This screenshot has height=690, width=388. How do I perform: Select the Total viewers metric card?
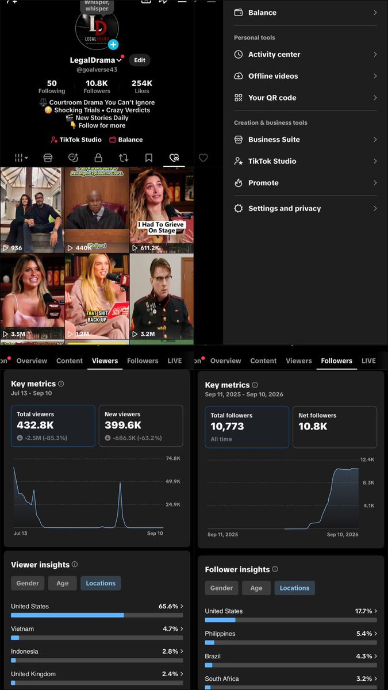click(53, 426)
